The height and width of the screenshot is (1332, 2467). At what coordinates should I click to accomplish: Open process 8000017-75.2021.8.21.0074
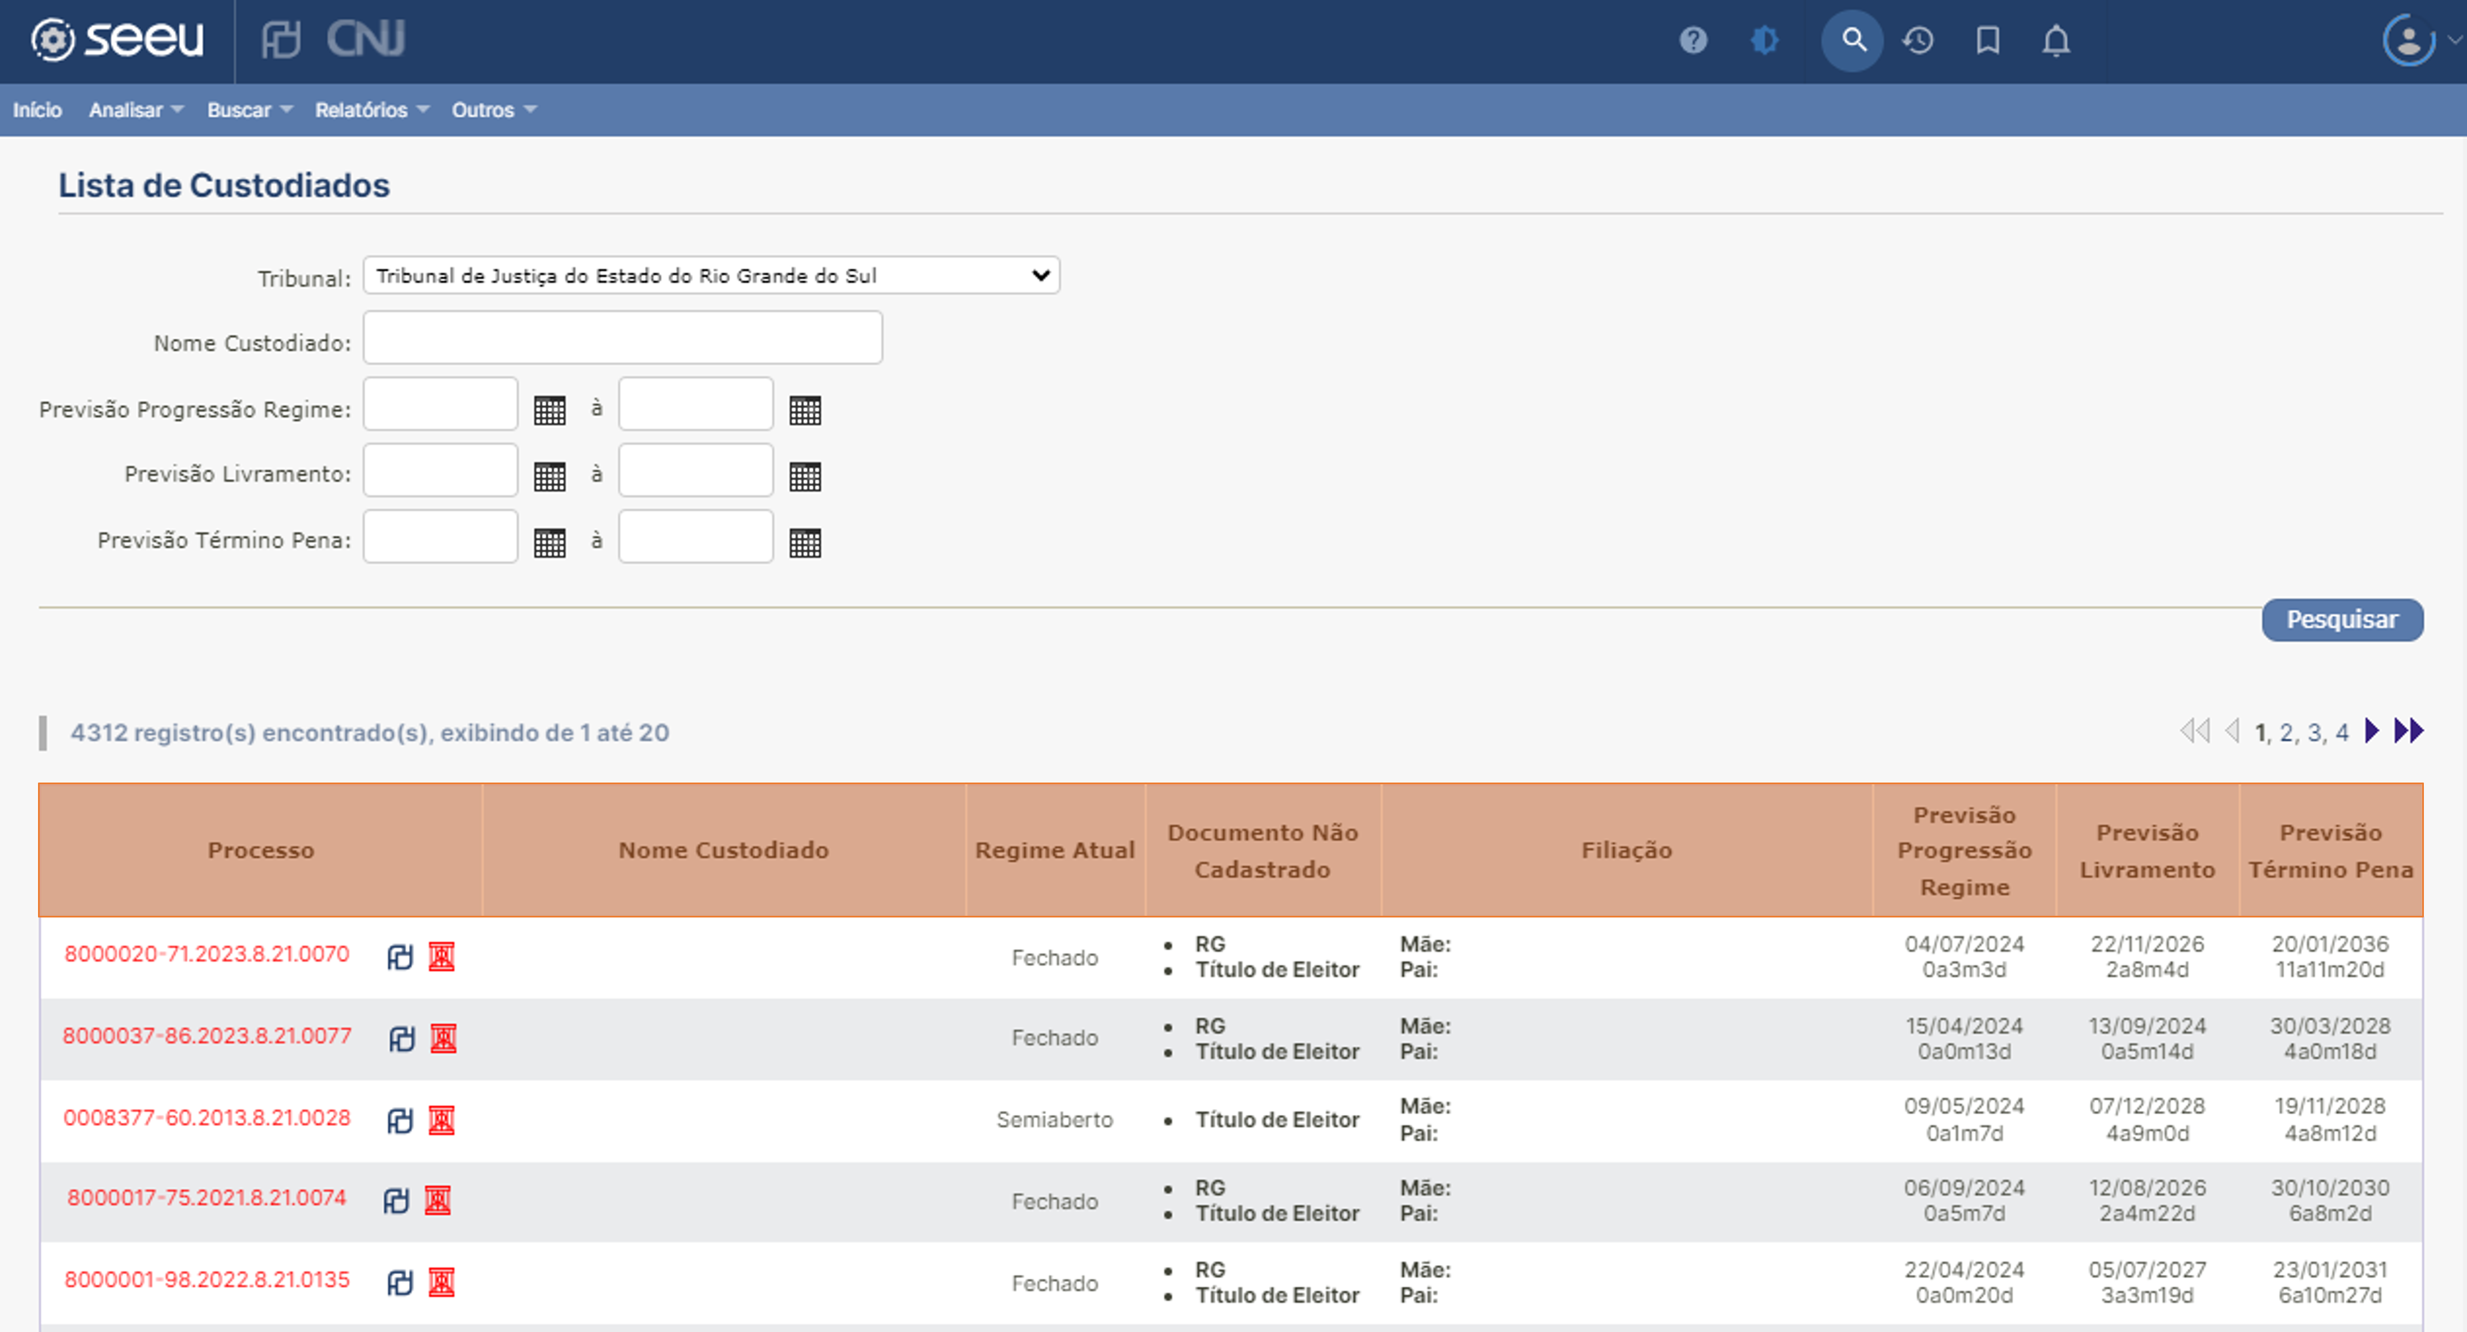(x=207, y=1198)
